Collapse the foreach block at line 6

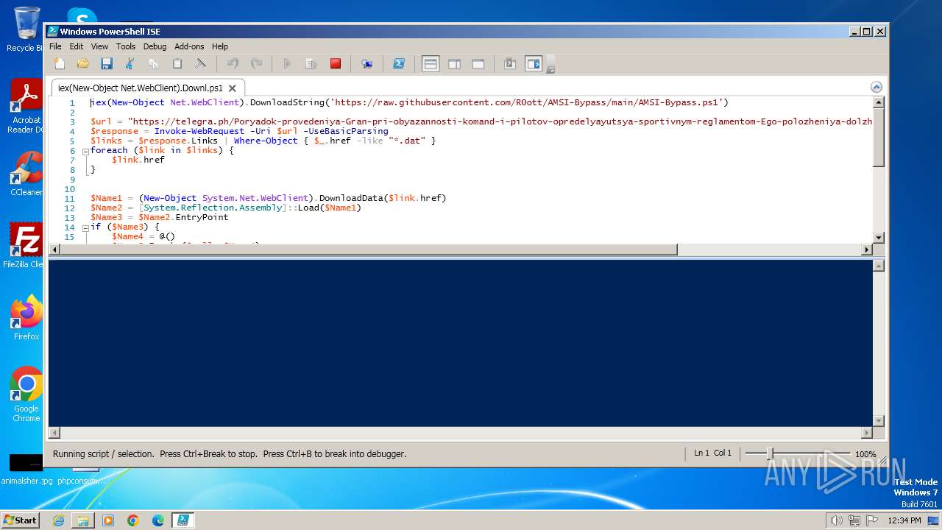85,151
